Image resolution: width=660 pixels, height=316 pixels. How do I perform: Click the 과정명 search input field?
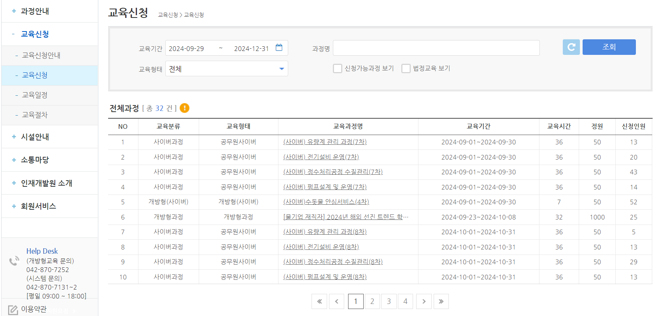coord(436,48)
